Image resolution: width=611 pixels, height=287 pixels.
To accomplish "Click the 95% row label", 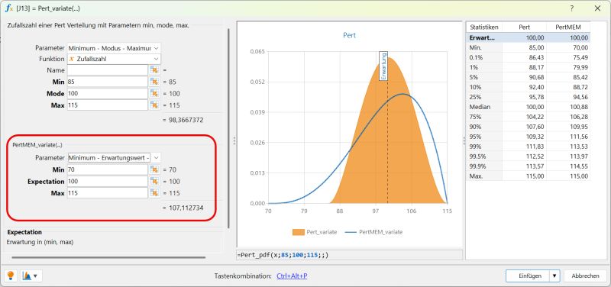I will tap(475, 137).
